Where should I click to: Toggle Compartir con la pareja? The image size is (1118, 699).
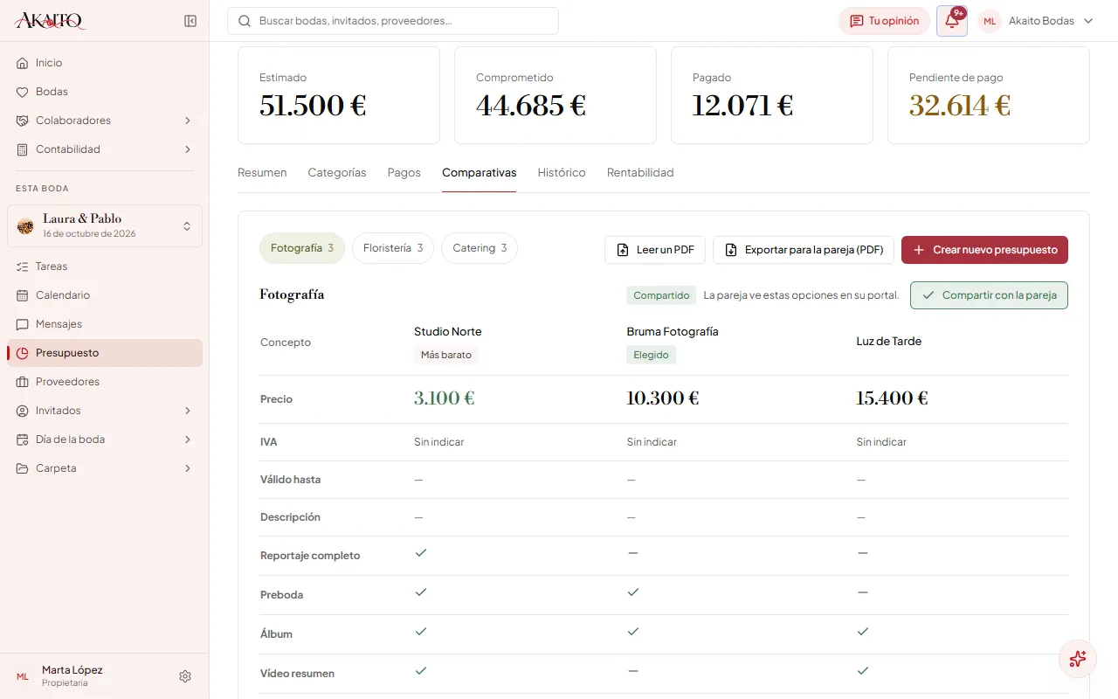coord(989,295)
